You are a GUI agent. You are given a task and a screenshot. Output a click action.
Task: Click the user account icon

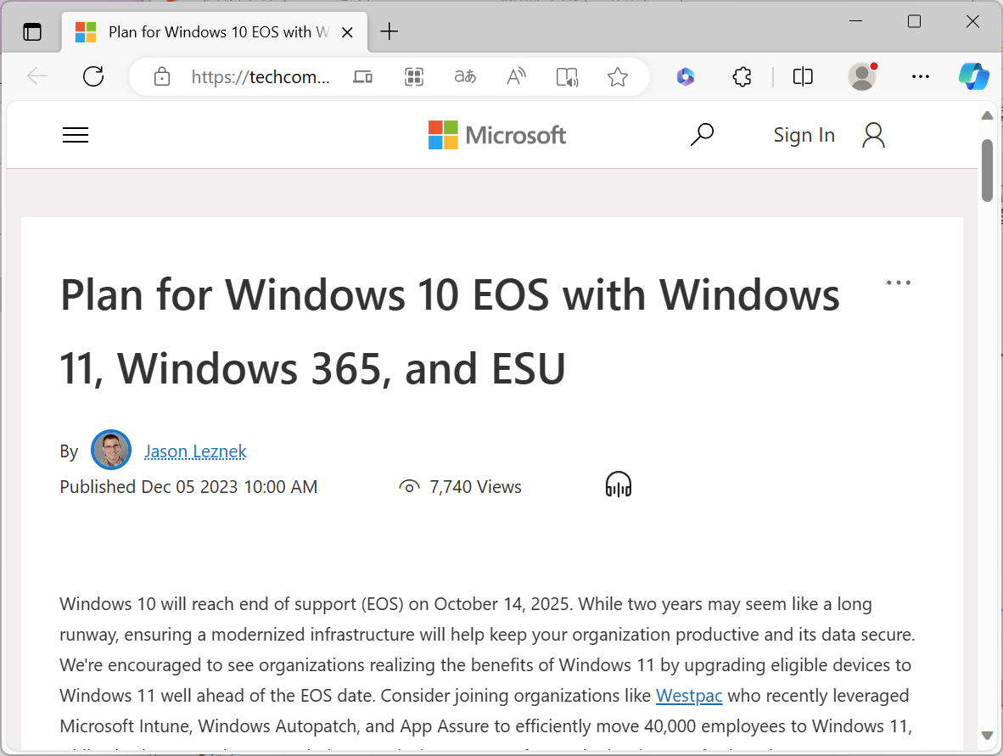point(873,135)
